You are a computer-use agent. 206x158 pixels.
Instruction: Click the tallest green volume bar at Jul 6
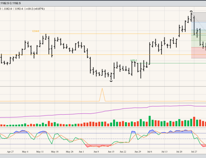150,121
